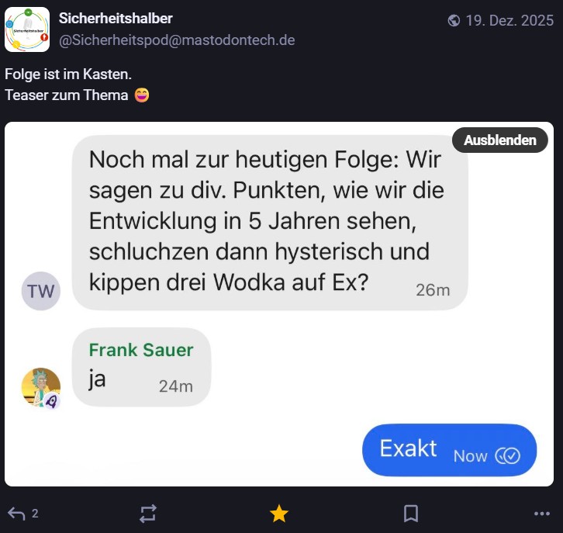Open the three-dot more options menu

tap(542, 513)
